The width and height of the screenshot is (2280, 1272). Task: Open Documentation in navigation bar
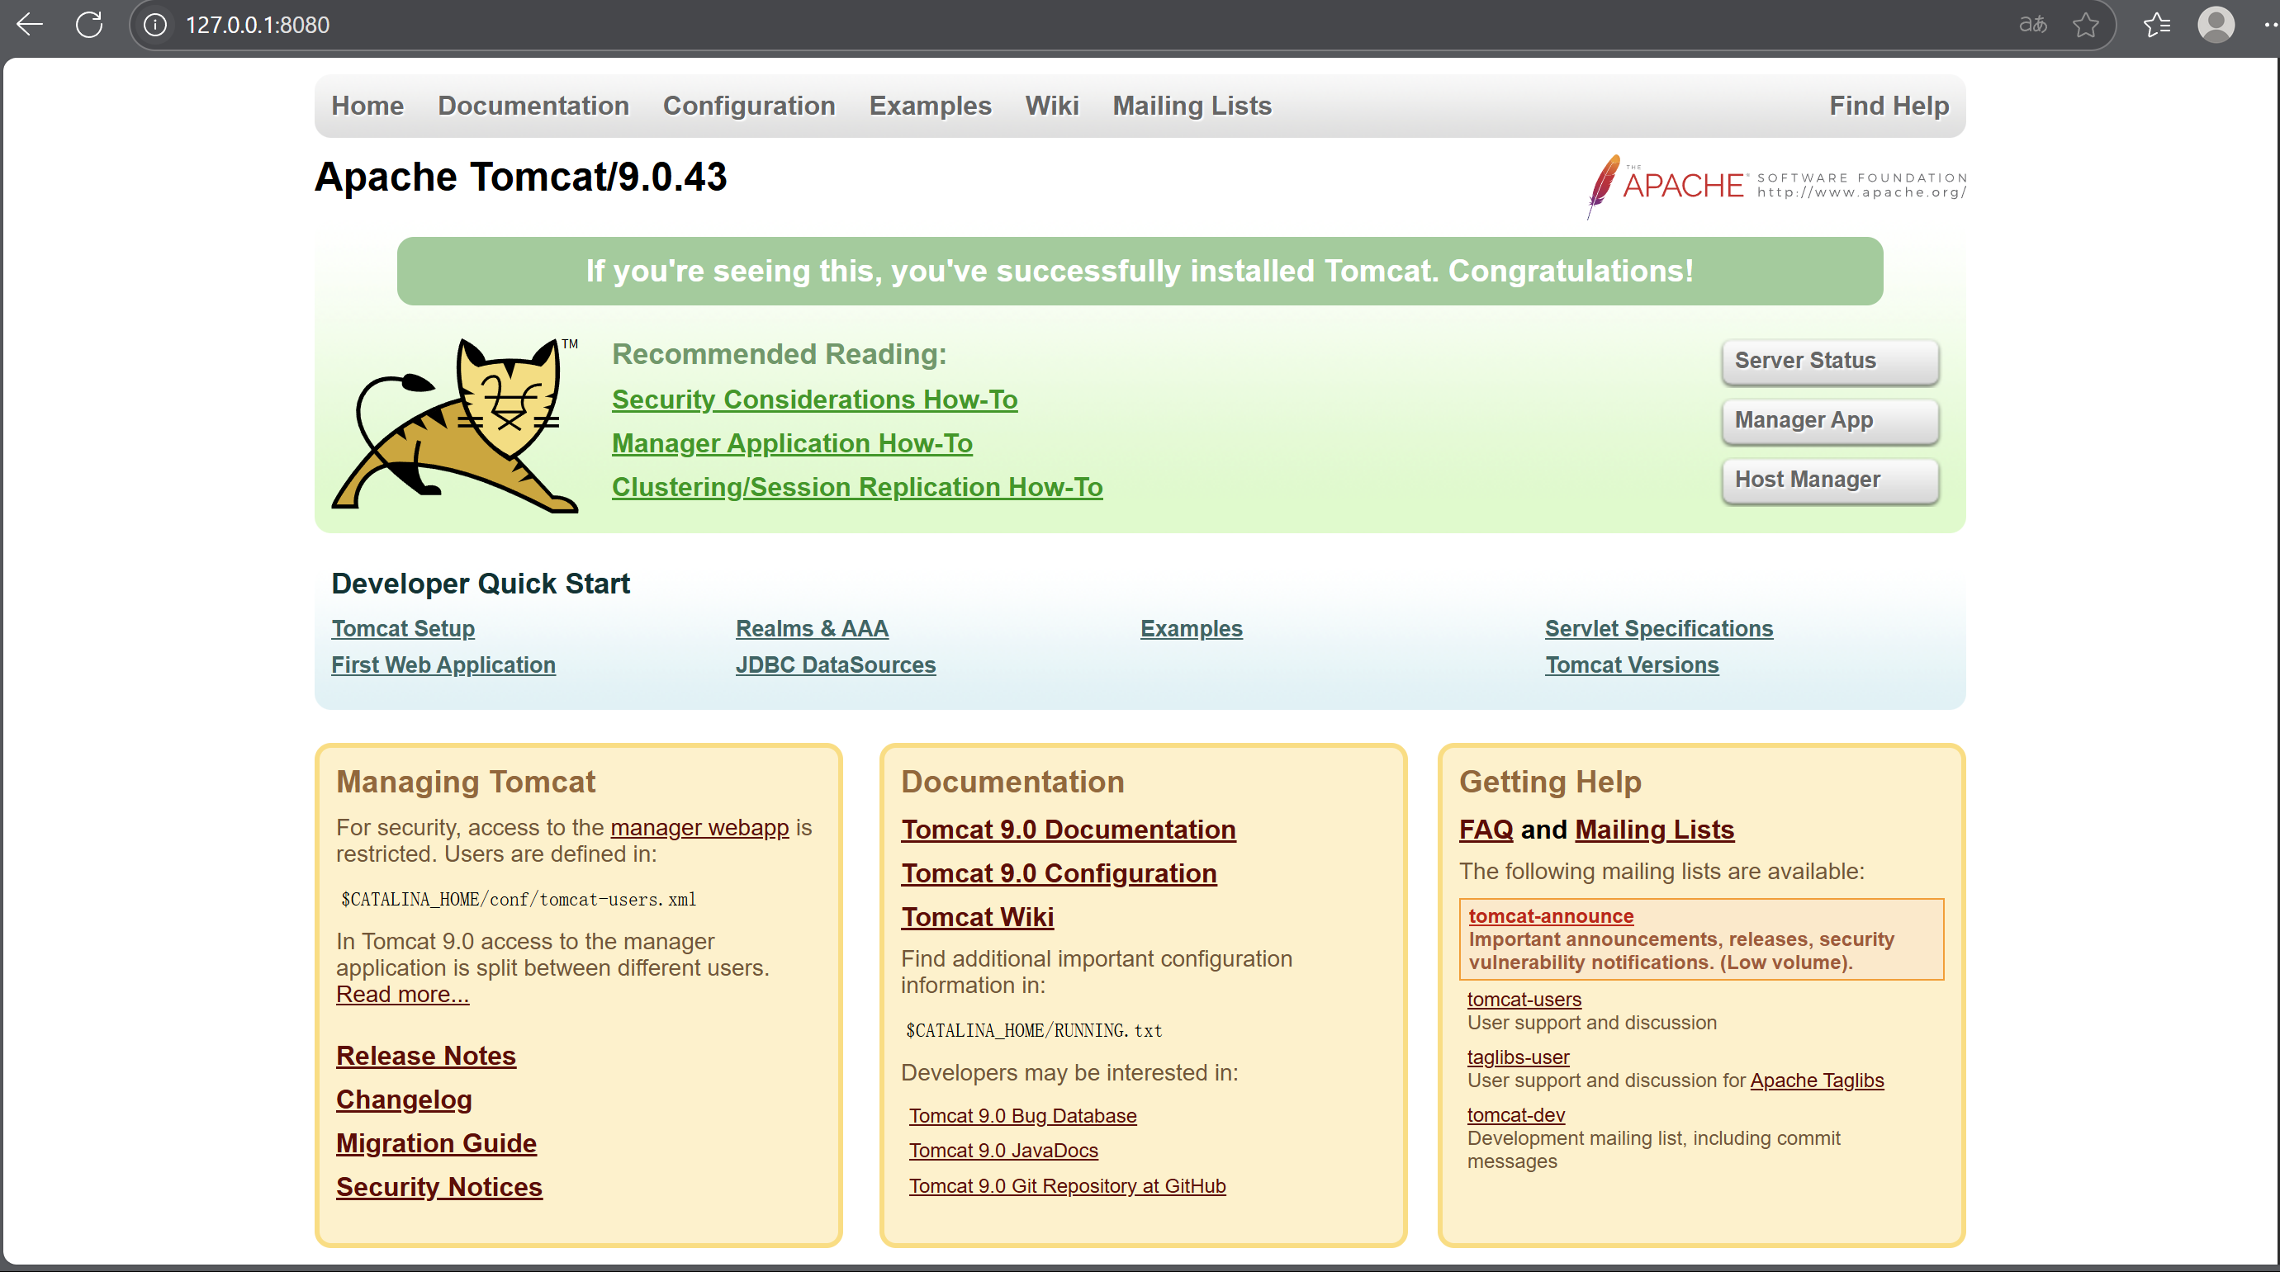pyautogui.click(x=533, y=106)
